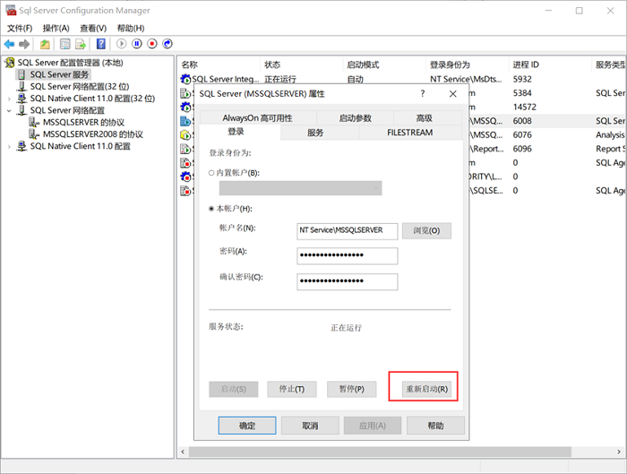The height and width of the screenshot is (474, 627).
Task: Open the 操作(A) menu
Action: [x=56, y=28]
